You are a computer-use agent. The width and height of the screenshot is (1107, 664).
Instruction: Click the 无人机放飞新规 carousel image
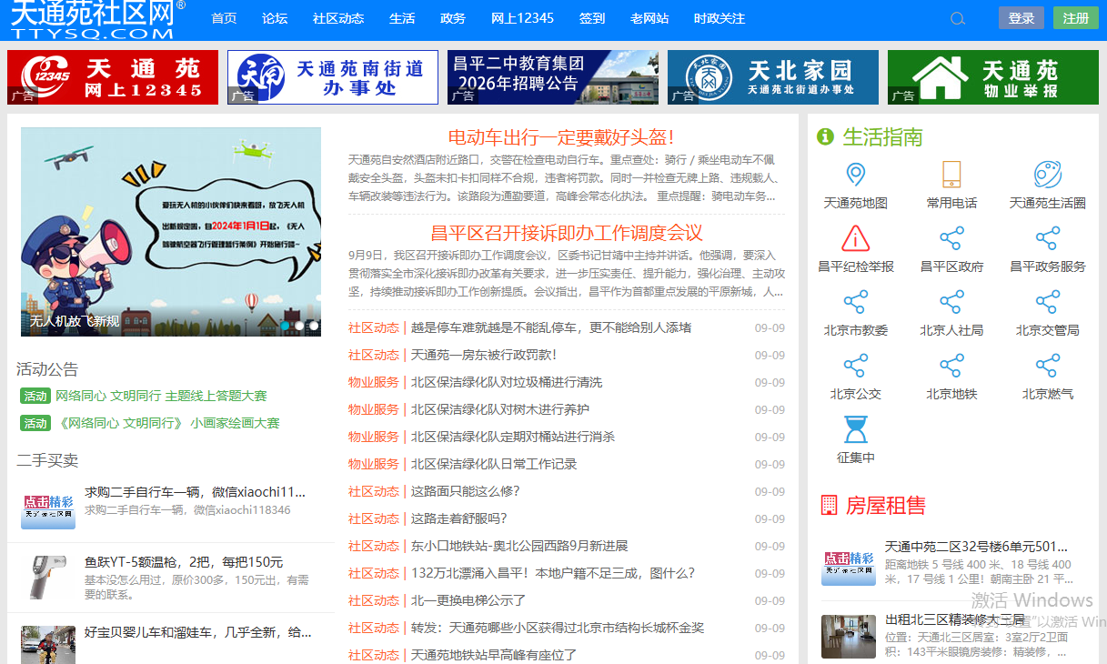171,232
